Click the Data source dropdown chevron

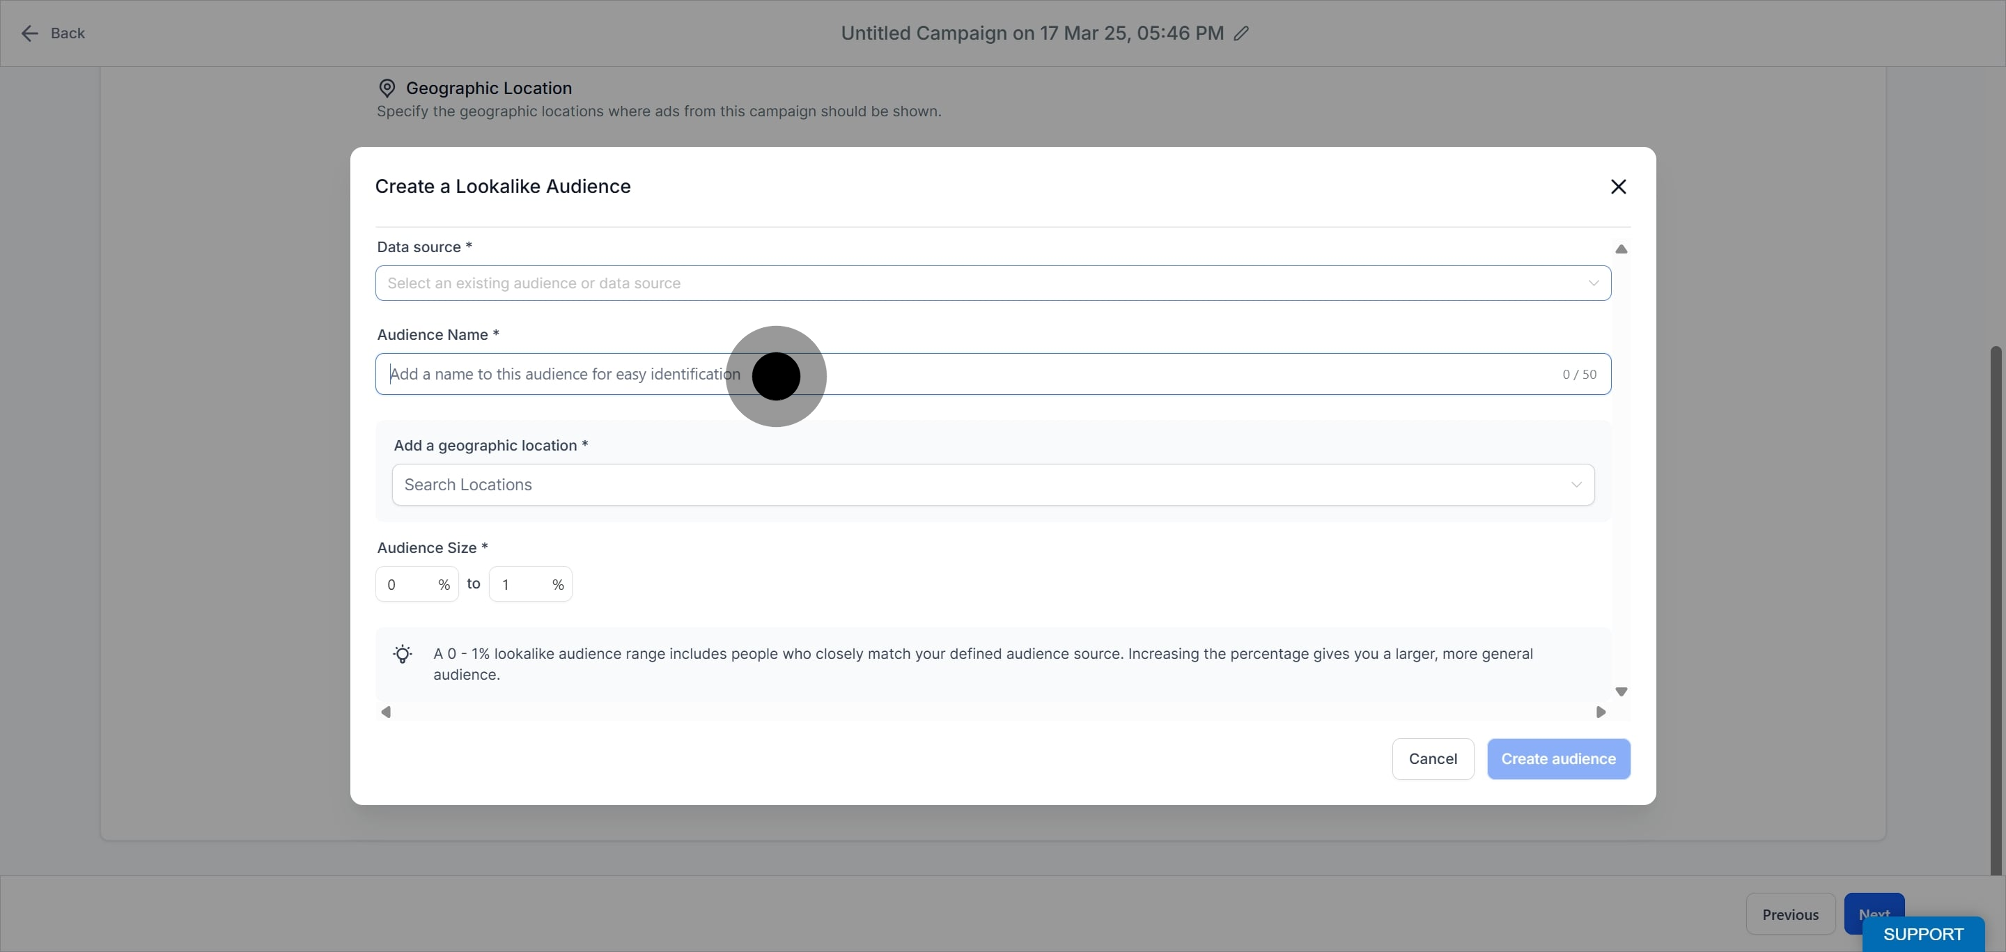click(1593, 283)
